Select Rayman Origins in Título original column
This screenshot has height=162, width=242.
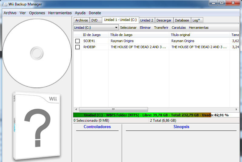(x=183, y=41)
